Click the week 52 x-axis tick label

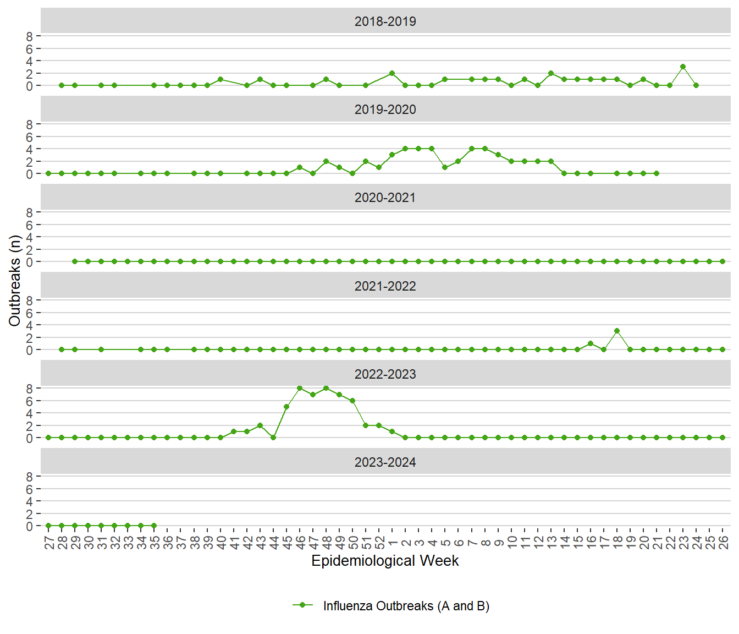(379, 542)
